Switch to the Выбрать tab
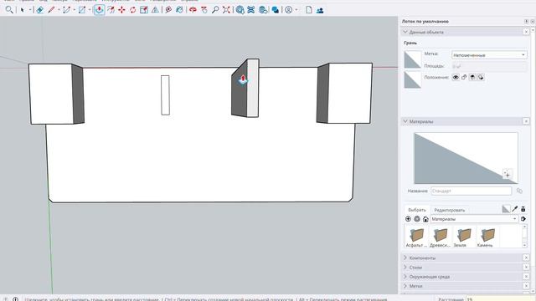536x301 pixels. [417, 210]
